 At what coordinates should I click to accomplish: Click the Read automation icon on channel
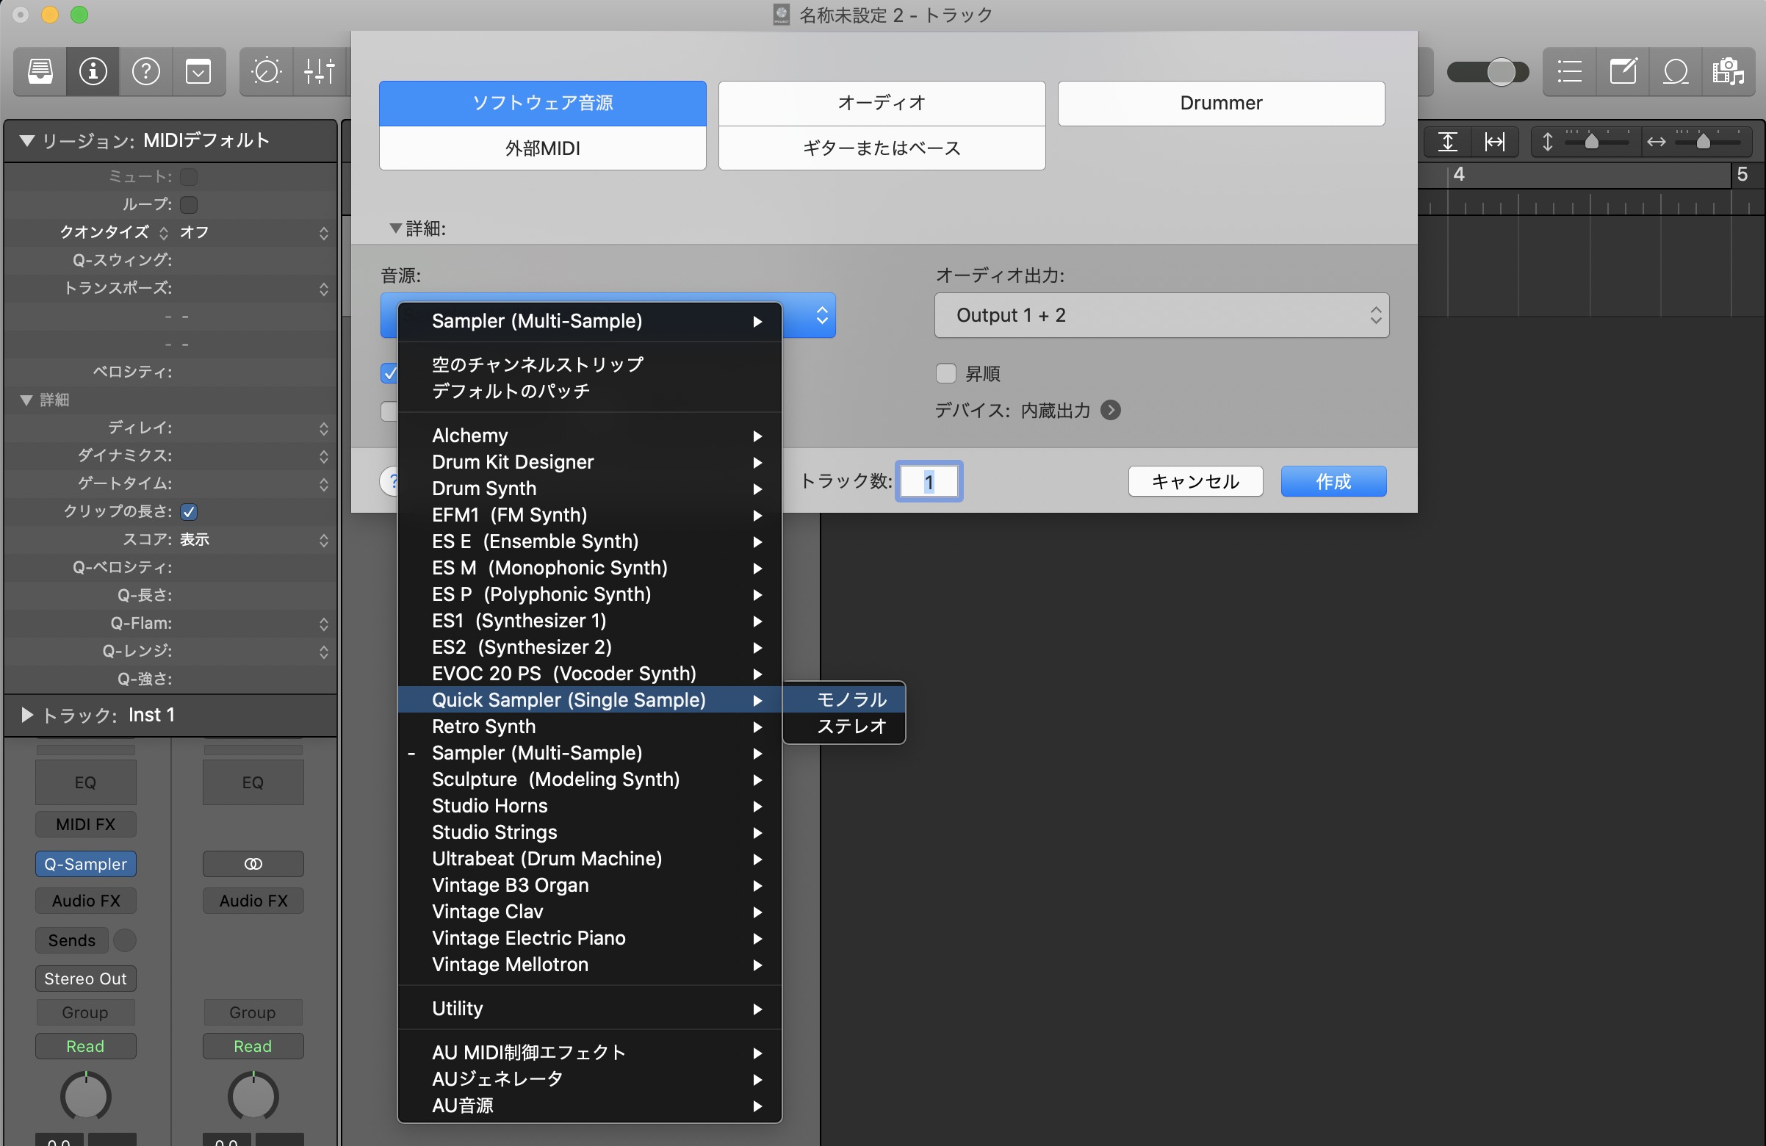[x=84, y=1045]
